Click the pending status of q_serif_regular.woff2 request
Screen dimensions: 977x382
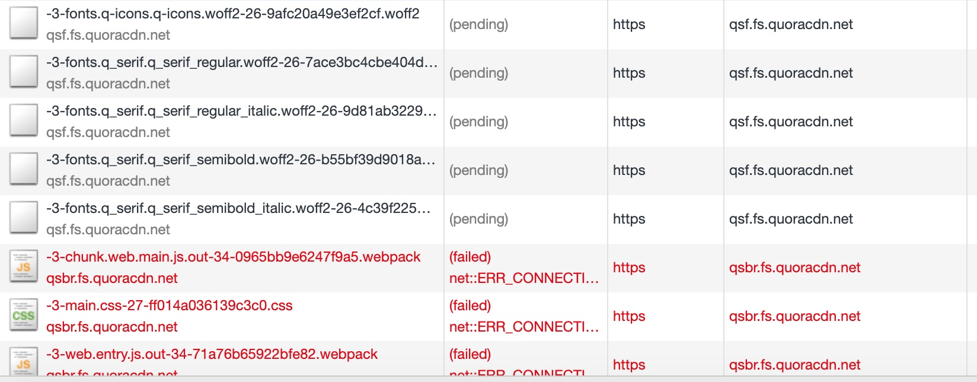tap(479, 73)
